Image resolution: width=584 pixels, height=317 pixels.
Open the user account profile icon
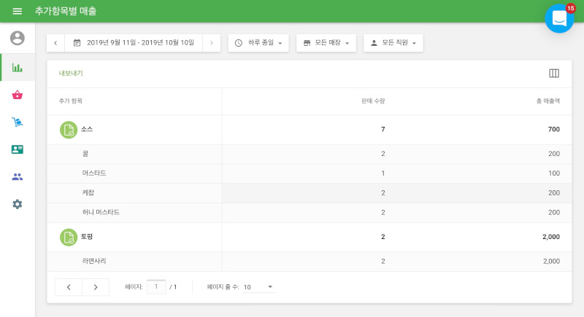pos(18,38)
